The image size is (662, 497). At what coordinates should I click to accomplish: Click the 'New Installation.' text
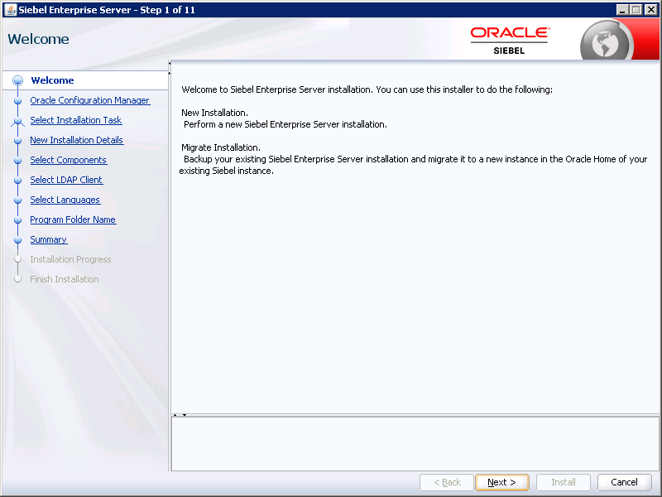point(214,113)
